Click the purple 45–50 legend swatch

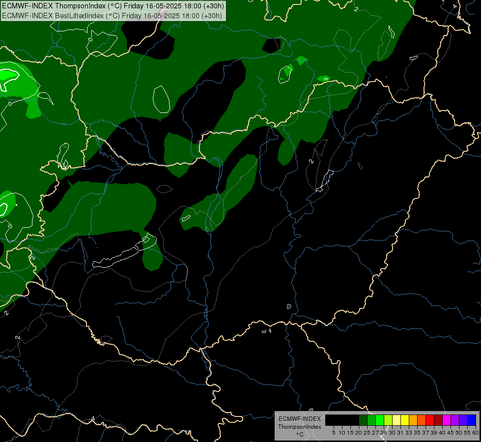point(455,420)
